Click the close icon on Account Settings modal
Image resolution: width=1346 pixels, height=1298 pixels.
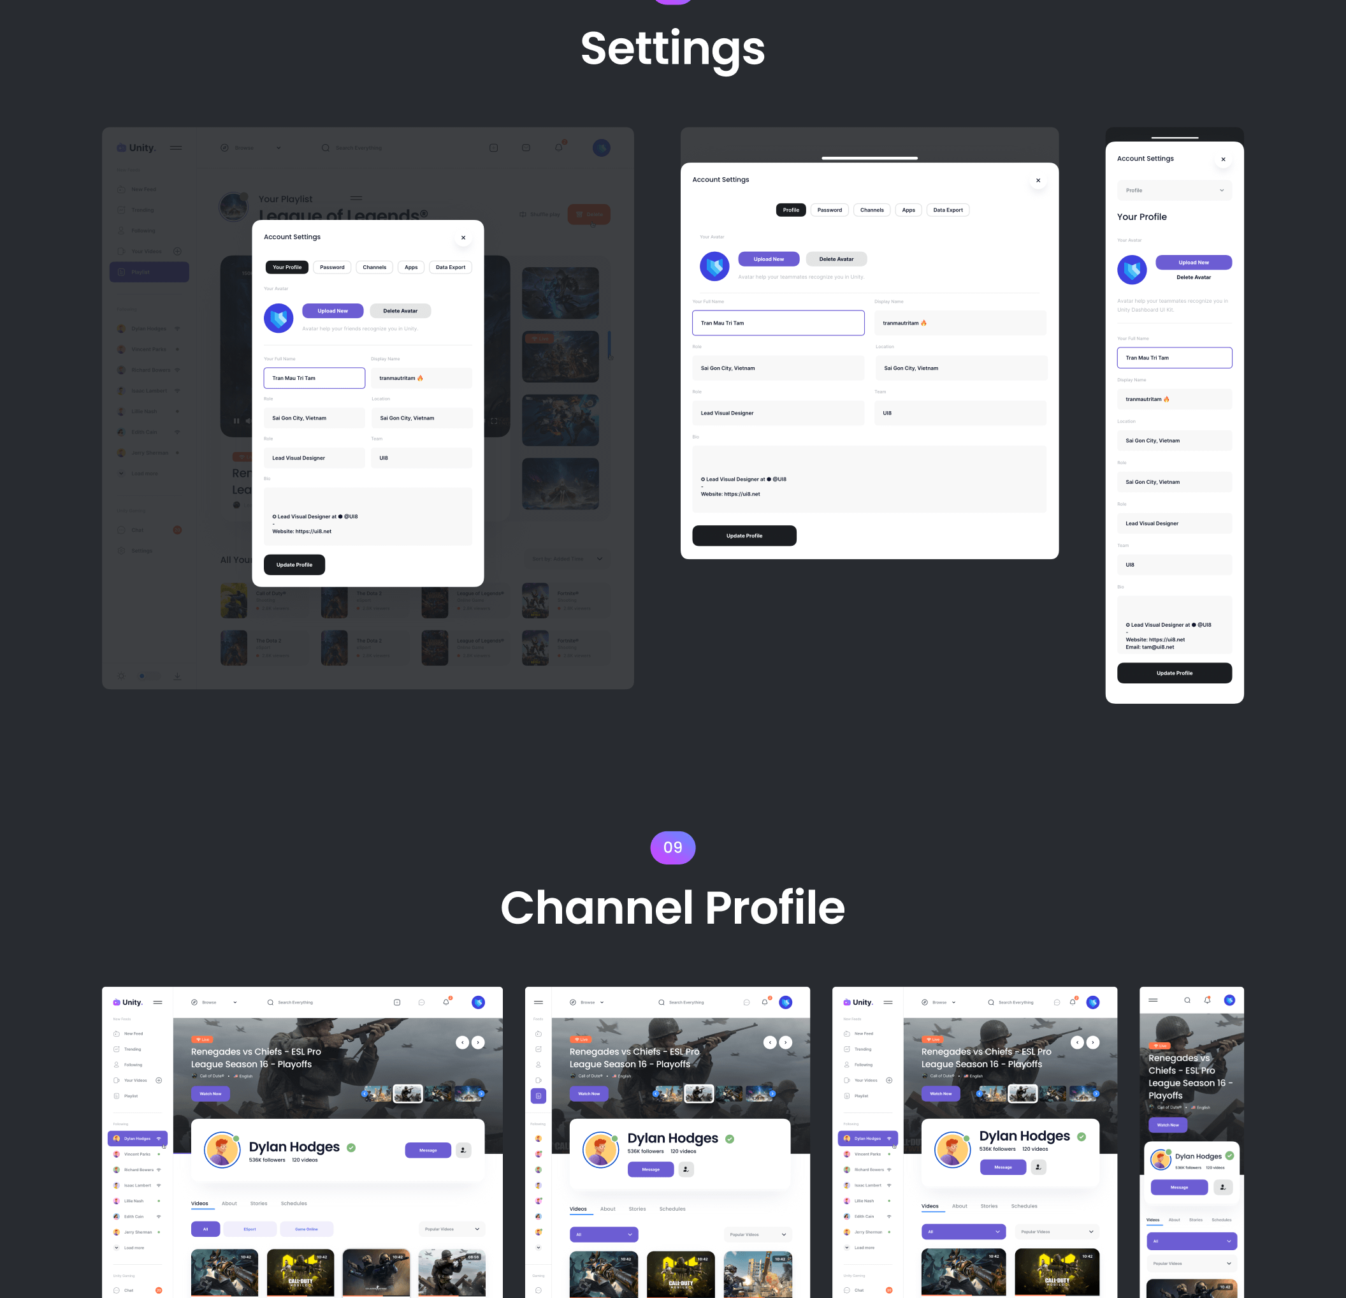pyautogui.click(x=464, y=238)
